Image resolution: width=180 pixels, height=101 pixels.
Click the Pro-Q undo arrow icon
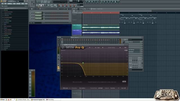(x=90, y=47)
